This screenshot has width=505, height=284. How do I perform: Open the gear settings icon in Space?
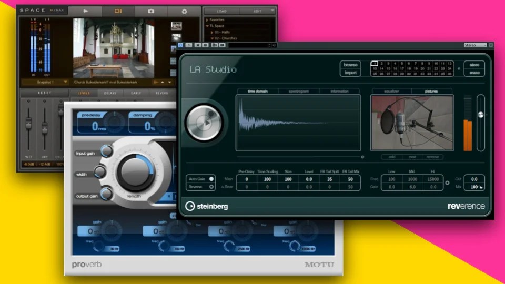click(184, 11)
